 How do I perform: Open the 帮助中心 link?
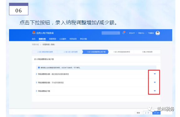tap(141, 33)
